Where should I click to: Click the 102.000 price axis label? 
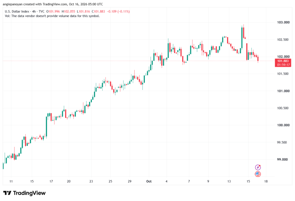click(x=283, y=57)
